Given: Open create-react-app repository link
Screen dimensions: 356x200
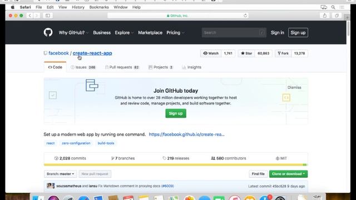Looking at the screenshot, I should [92, 53].
